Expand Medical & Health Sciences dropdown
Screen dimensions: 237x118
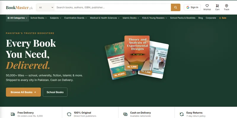pos(105,18)
